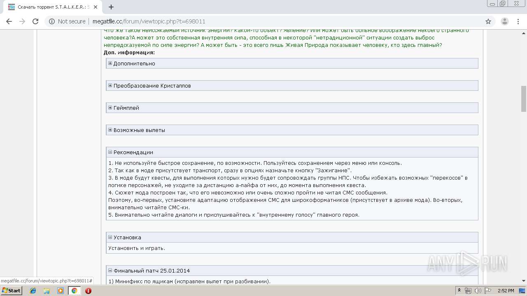527x296 pixels.
Task: Click the 2:52 PM taskbar clock
Action: [506, 291]
